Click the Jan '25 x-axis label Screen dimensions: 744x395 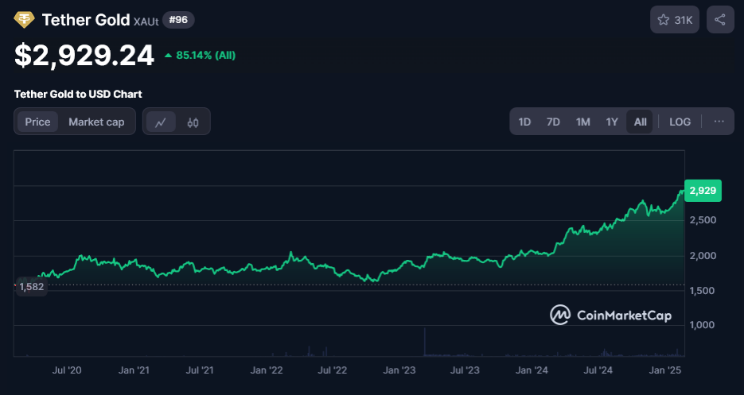pyautogui.click(x=664, y=370)
